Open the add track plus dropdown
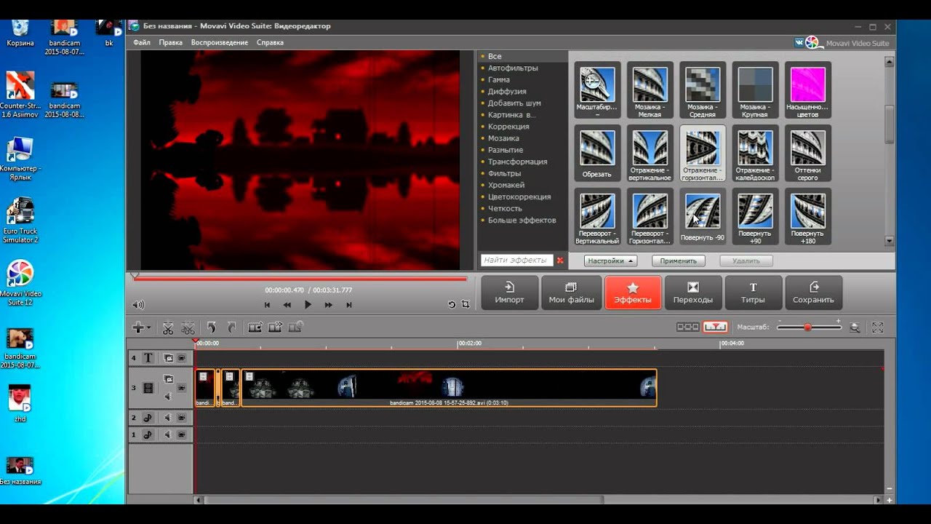Viewport: 931px width, 524px height. point(140,327)
